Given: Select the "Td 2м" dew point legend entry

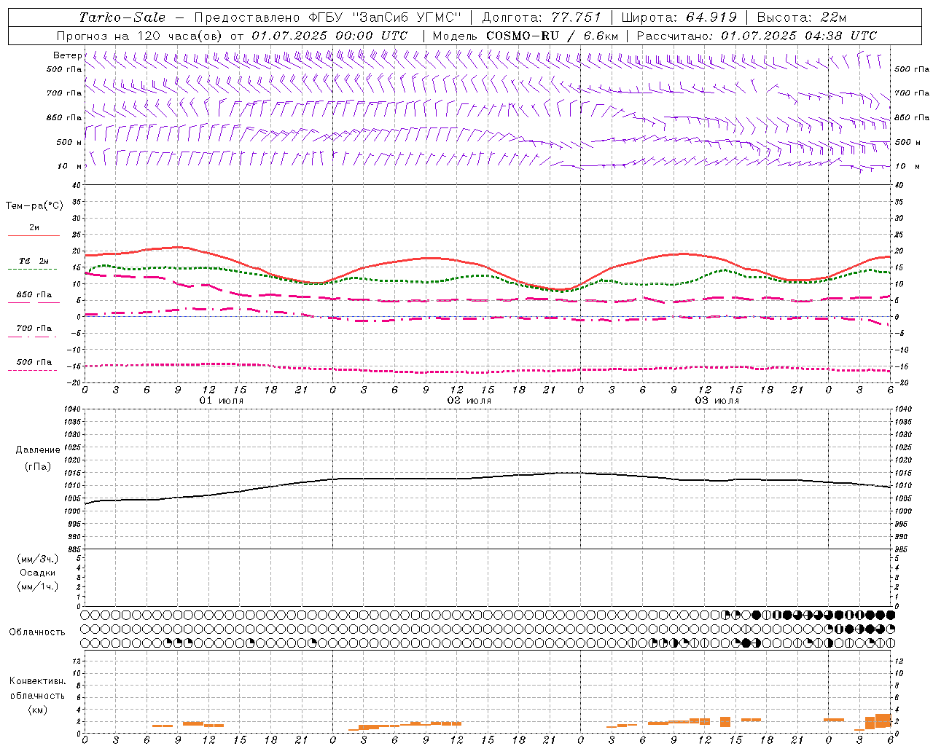Looking at the screenshot, I should click(34, 260).
